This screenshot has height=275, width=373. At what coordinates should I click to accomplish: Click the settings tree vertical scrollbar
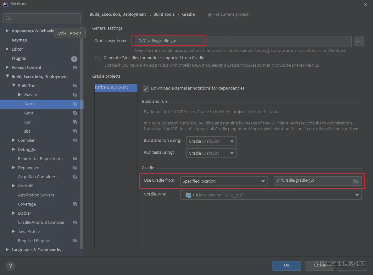coord(82,138)
